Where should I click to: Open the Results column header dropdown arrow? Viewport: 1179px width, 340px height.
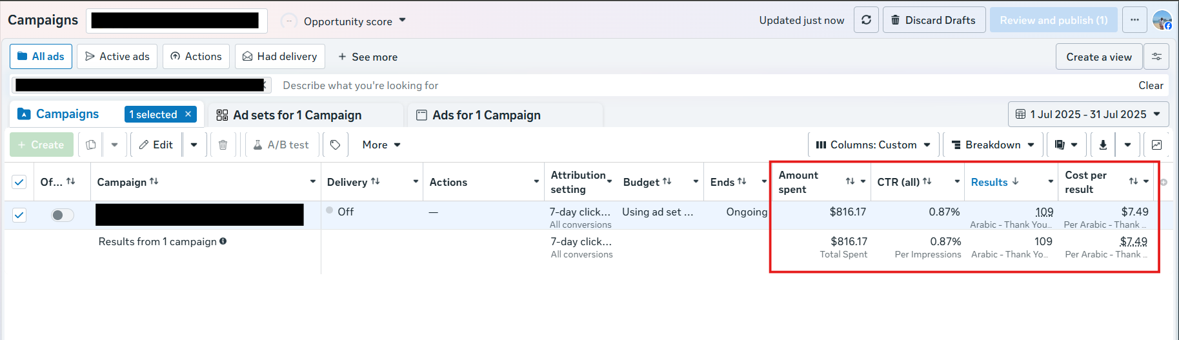[x=1051, y=181]
